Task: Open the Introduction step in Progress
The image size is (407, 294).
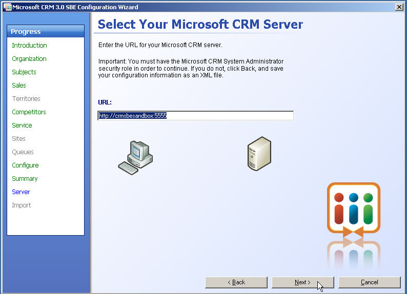Action: (x=29, y=46)
